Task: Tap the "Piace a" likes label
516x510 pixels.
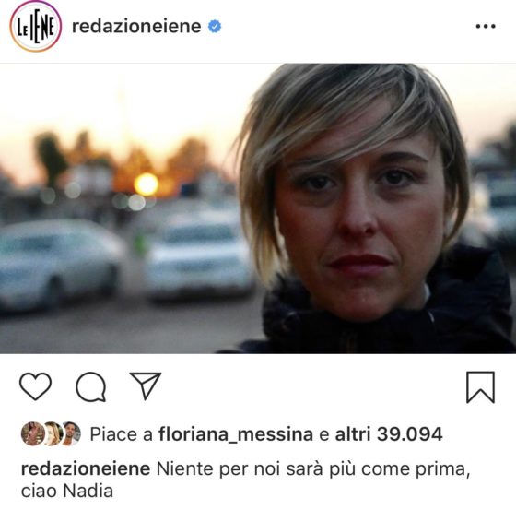Action: (121, 434)
